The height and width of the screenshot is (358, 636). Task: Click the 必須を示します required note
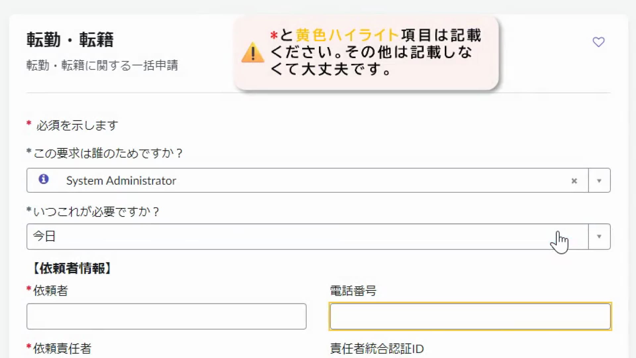(77, 125)
